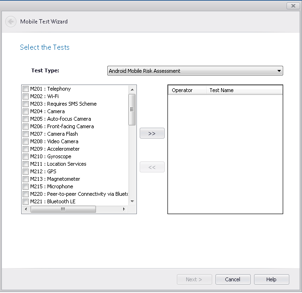
Task: Open Help for the wizard
Action: [271, 279]
